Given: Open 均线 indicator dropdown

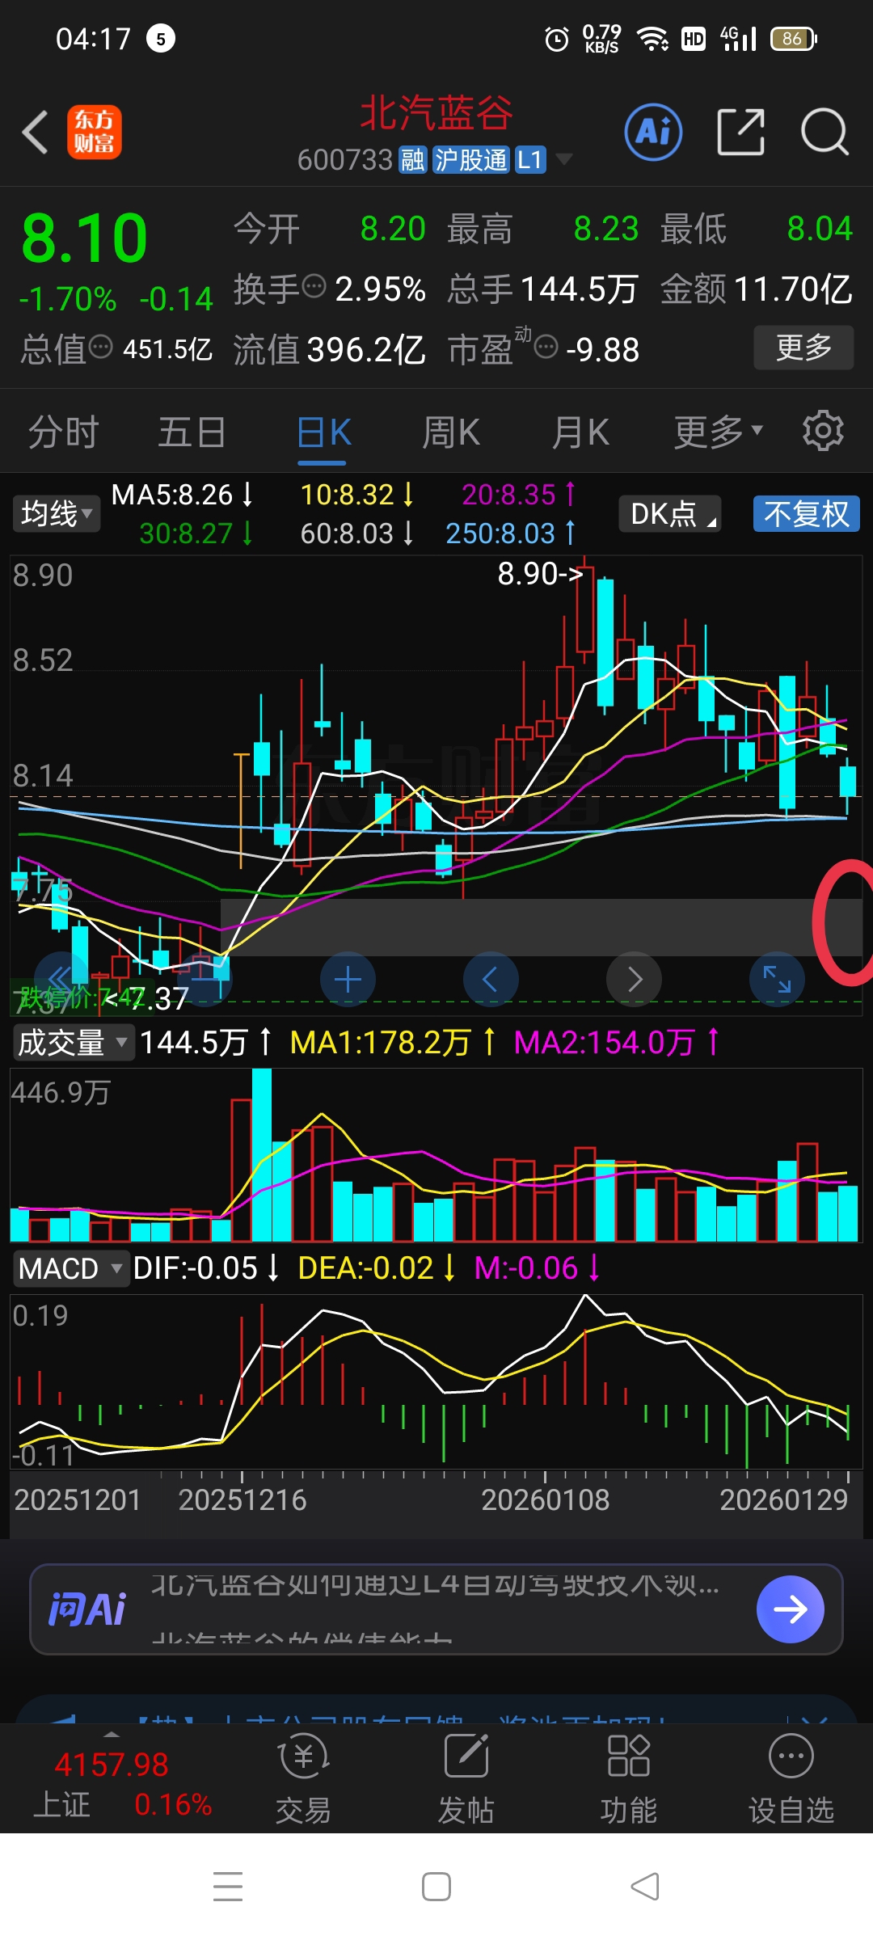Looking at the screenshot, I should [x=56, y=513].
